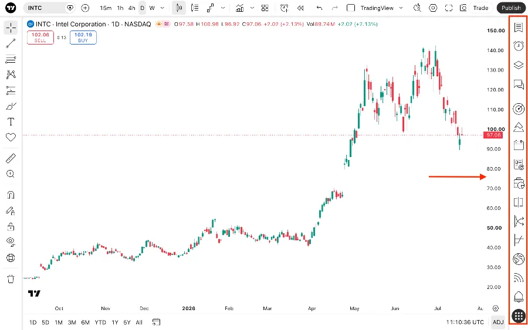Select the 5D date range

coord(45,322)
